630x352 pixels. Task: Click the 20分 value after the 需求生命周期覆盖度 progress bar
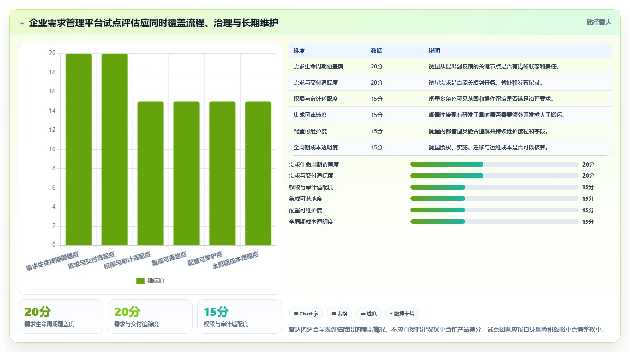pos(588,164)
